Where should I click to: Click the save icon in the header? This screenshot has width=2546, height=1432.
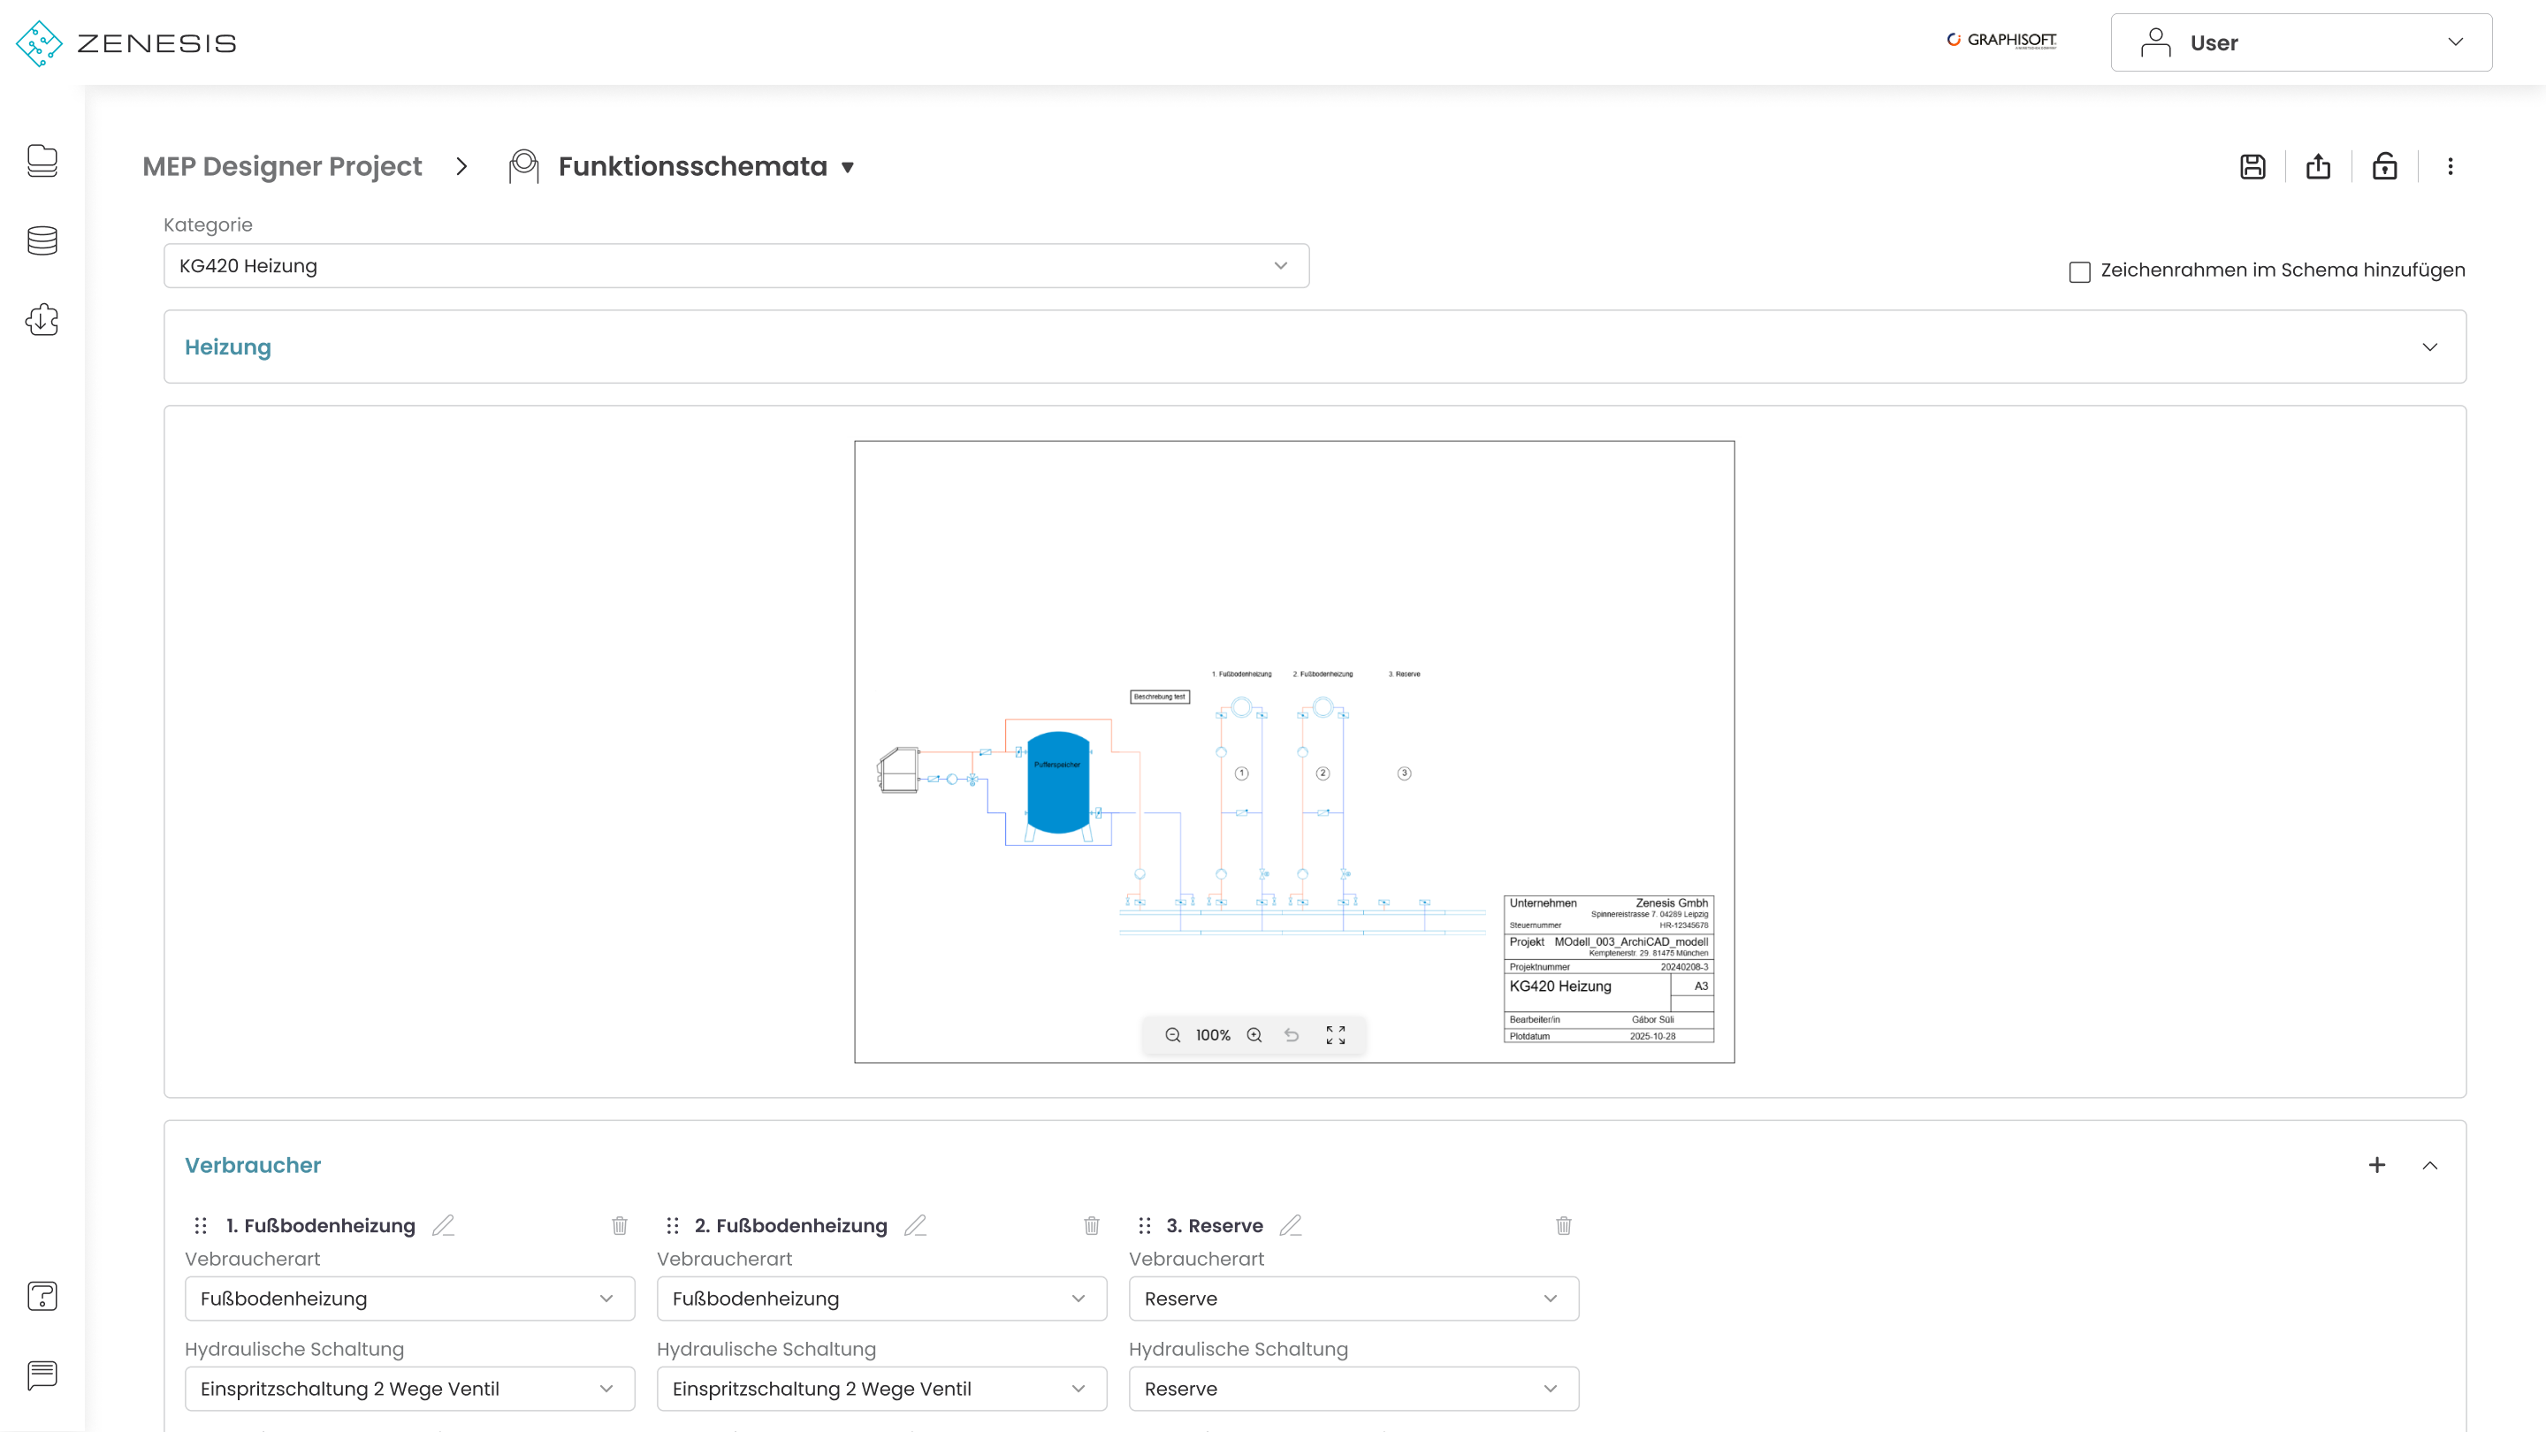pyautogui.click(x=2253, y=166)
